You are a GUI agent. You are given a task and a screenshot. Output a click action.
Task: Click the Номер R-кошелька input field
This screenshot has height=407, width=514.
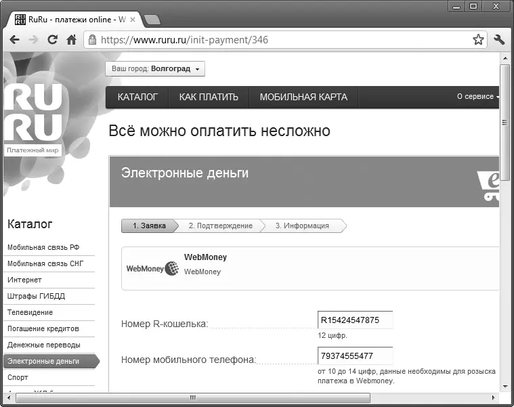point(355,320)
